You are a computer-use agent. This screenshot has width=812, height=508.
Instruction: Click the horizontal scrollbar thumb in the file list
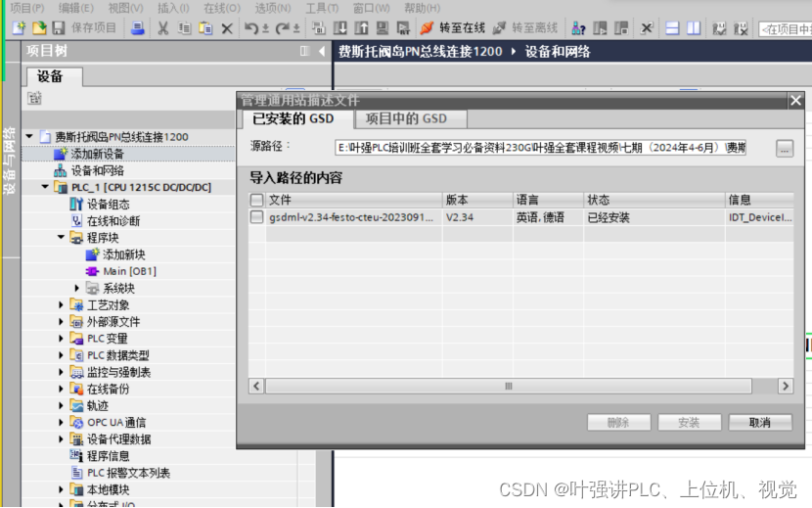pyautogui.click(x=509, y=386)
